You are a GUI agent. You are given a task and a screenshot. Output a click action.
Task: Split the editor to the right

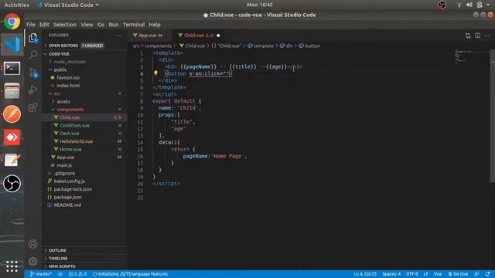(x=478, y=36)
